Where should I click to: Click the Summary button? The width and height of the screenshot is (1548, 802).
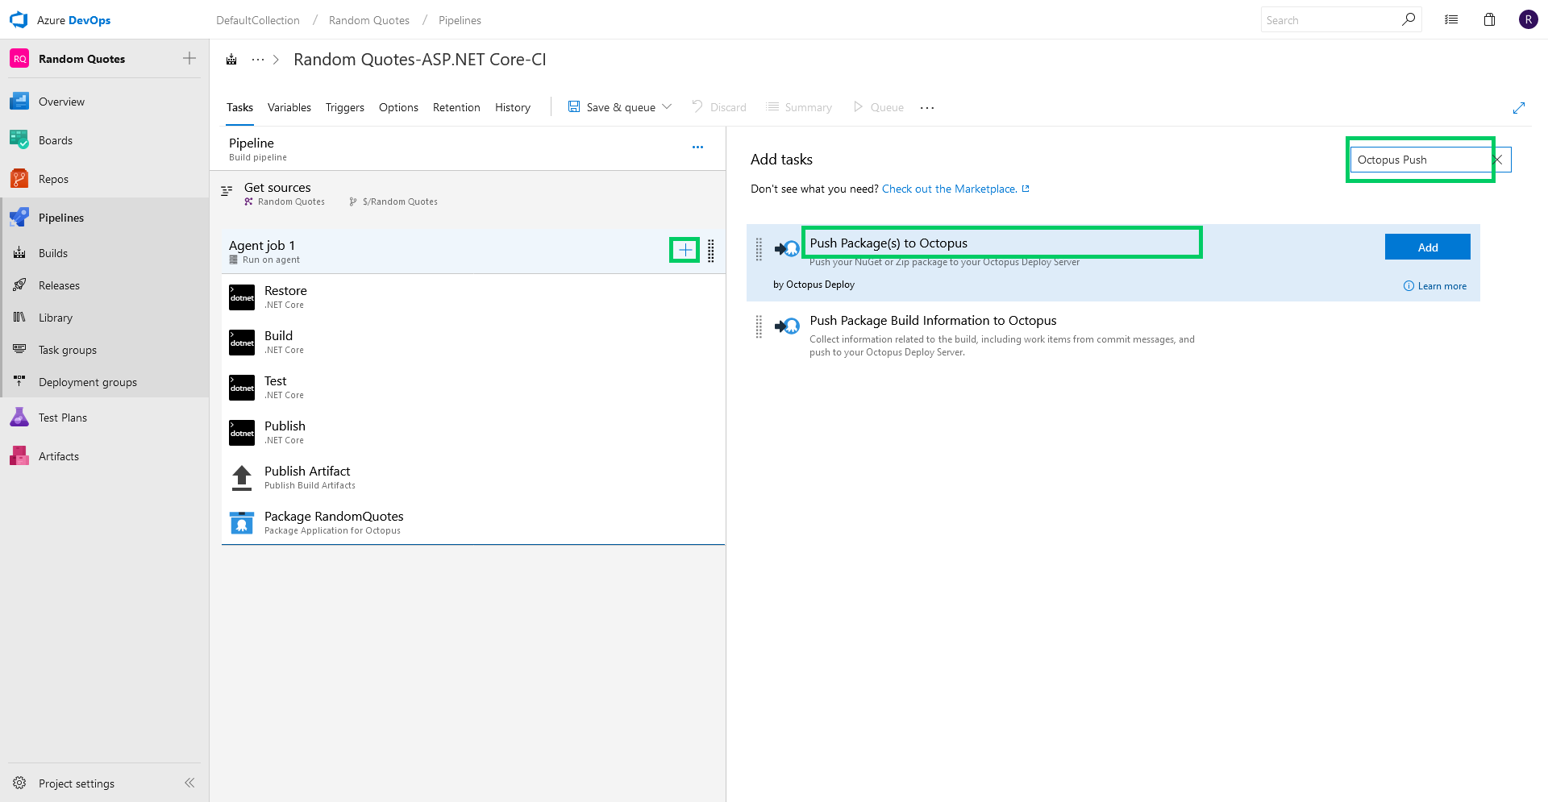tap(799, 107)
